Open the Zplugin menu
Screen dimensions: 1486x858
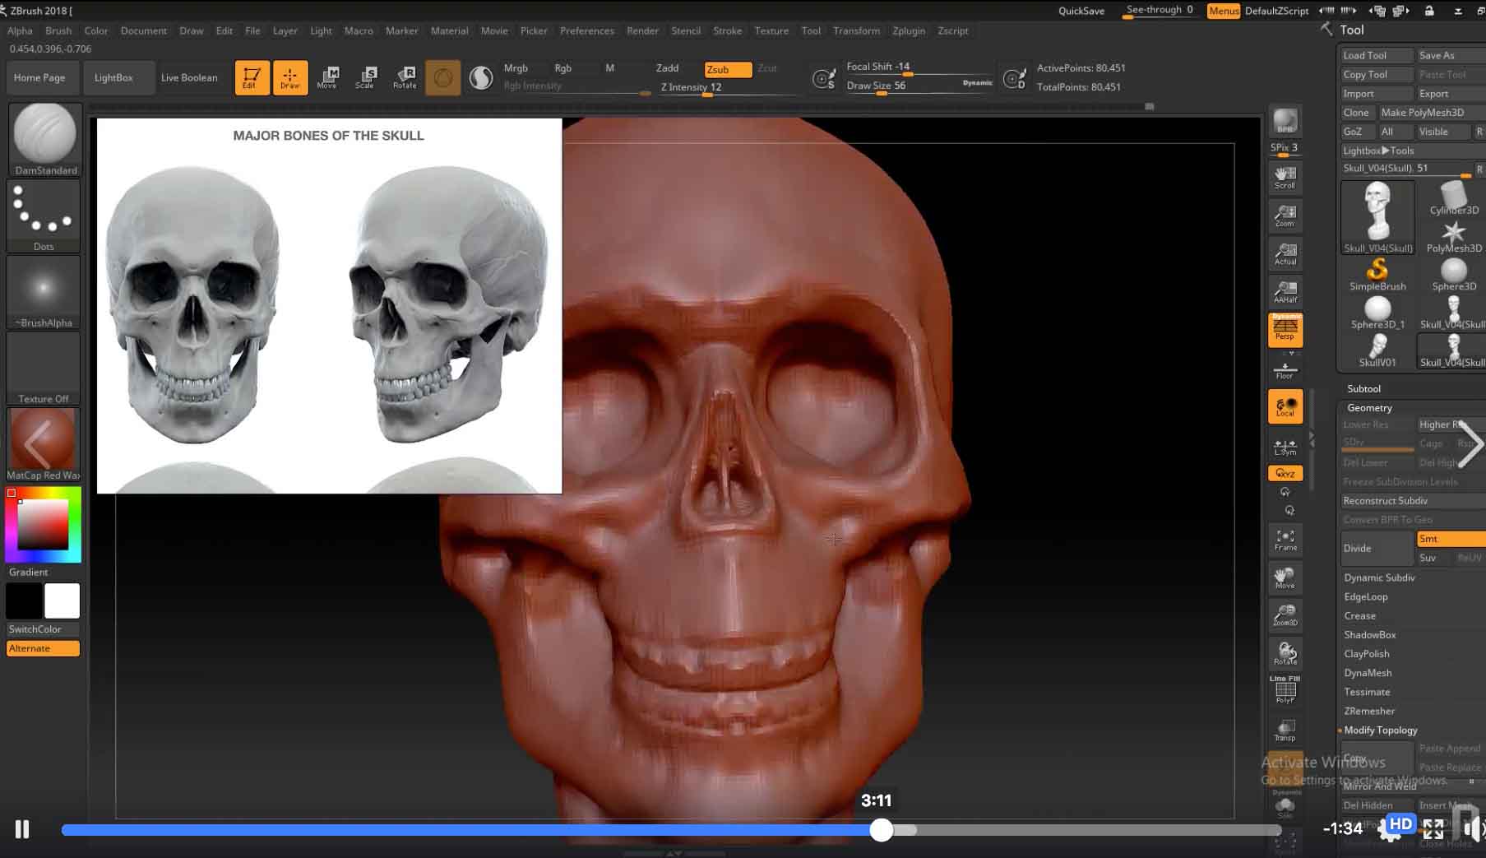909,30
